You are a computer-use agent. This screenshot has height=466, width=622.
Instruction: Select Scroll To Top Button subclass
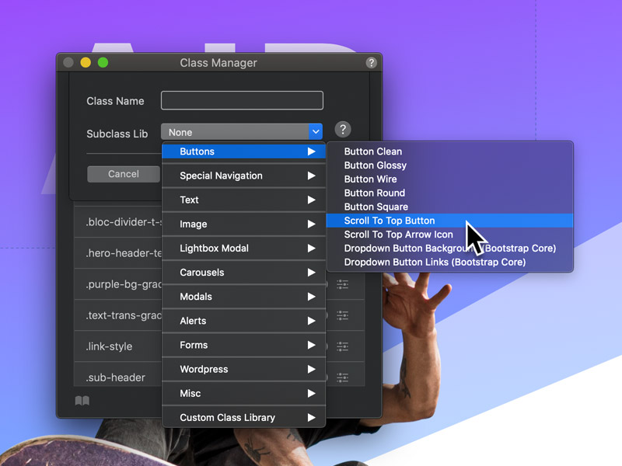[x=390, y=221]
